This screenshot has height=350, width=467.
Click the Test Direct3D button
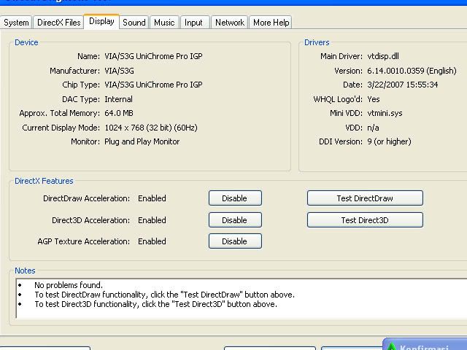(365, 220)
